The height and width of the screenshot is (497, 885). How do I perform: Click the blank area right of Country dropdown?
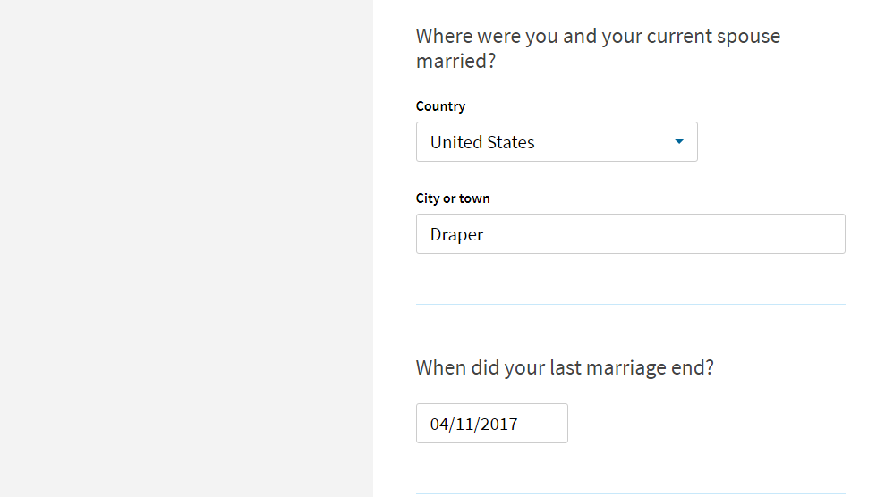772,141
